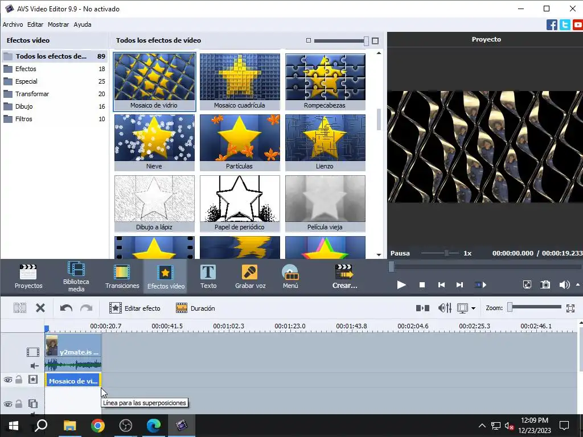Click the preview volume speaker icon

(x=564, y=285)
